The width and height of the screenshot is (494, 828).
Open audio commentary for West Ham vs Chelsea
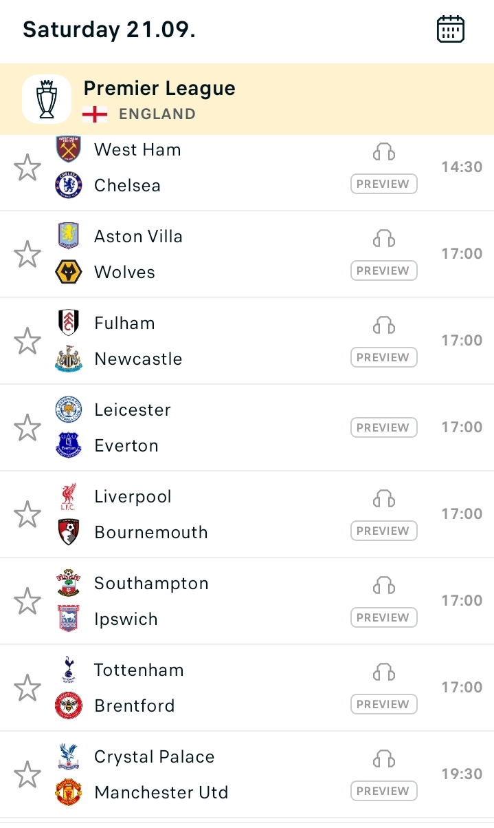pyautogui.click(x=384, y=151)
